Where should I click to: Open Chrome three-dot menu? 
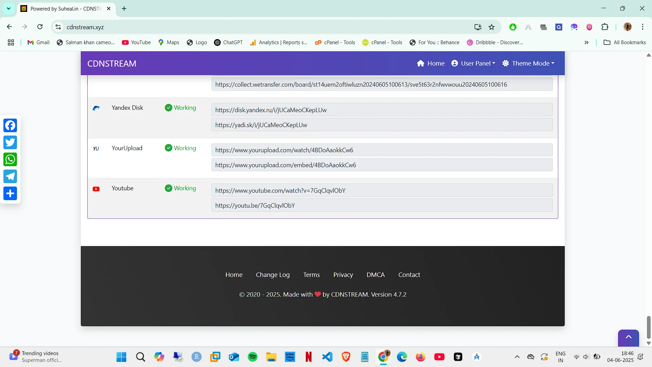point(642,27)
